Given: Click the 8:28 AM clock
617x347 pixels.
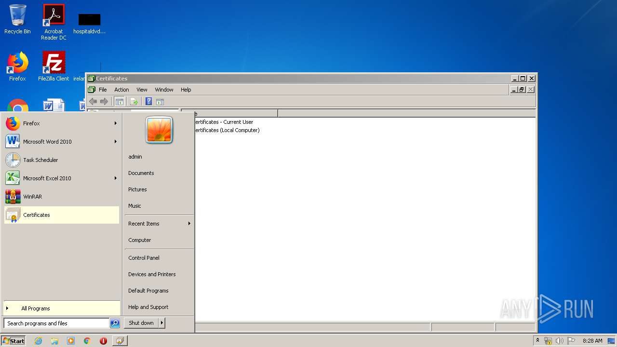Looking at the screenshot, I should point(592,341).
